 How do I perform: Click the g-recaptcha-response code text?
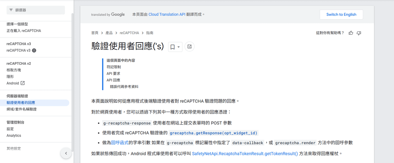pyautogui.click(x=127, y=123)
